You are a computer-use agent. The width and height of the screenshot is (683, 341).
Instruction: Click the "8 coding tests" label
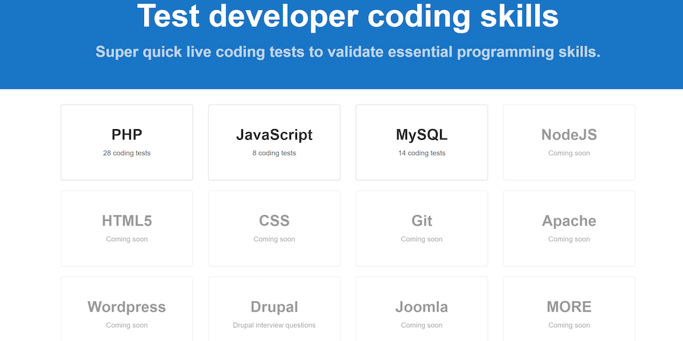274,153
